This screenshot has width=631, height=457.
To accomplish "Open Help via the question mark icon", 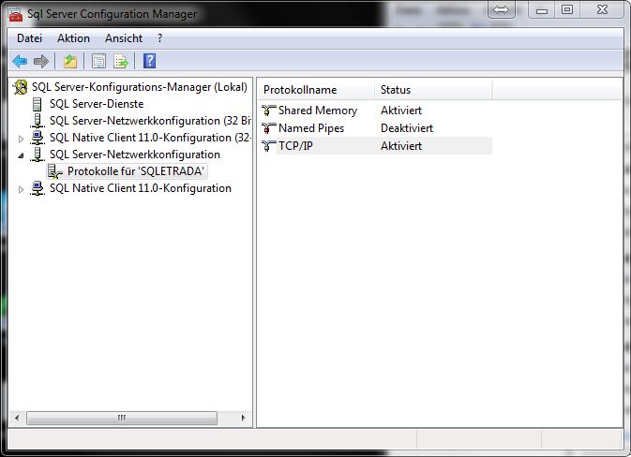I will 149,62.
